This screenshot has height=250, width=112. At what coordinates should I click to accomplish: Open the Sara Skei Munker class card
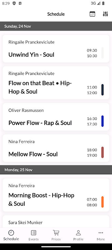[56, 222]
